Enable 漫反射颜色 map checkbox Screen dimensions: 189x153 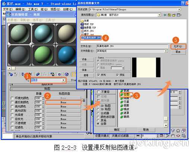pos(12,102)
